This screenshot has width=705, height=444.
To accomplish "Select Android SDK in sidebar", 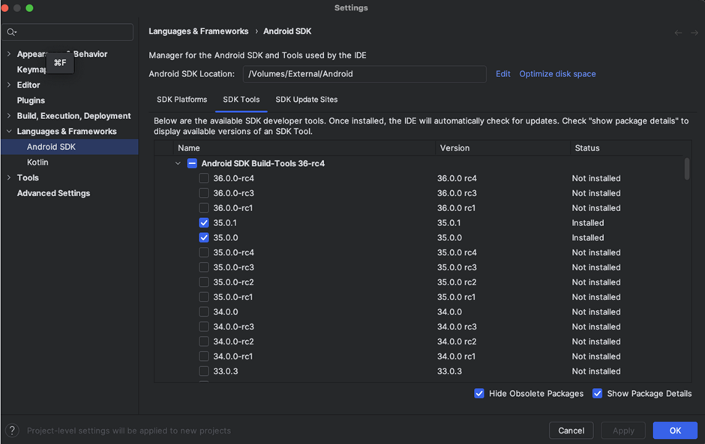I will coord(69,147).
